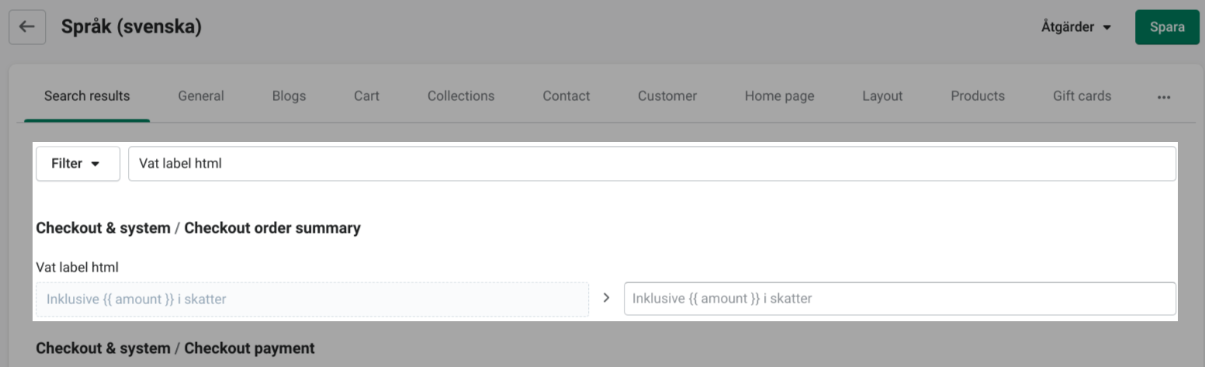The width and height of the screenshot is (1205, 367).
Task: Switch to the Search results tab
Action: tap(87, 96)
